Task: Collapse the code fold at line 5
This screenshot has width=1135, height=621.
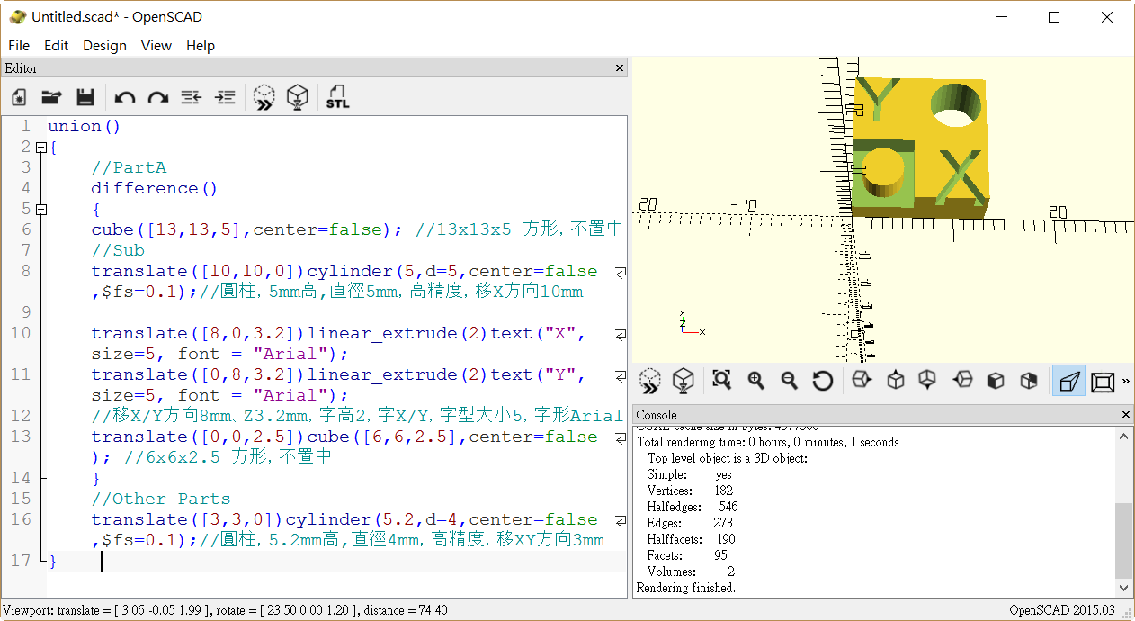Action: 40,209
